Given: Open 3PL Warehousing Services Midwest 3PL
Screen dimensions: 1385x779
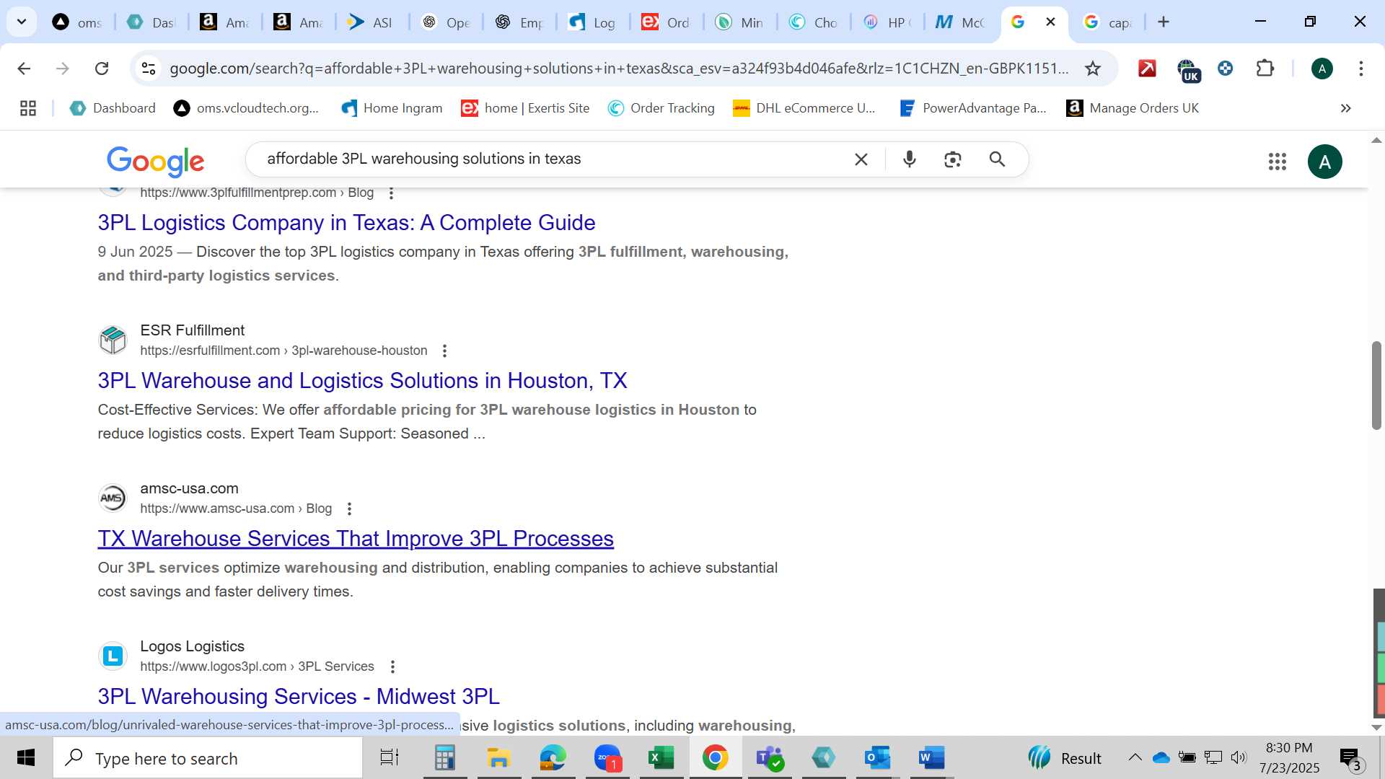Looking at the screenshot, I should pyautogui.click(x=299, y=697).
